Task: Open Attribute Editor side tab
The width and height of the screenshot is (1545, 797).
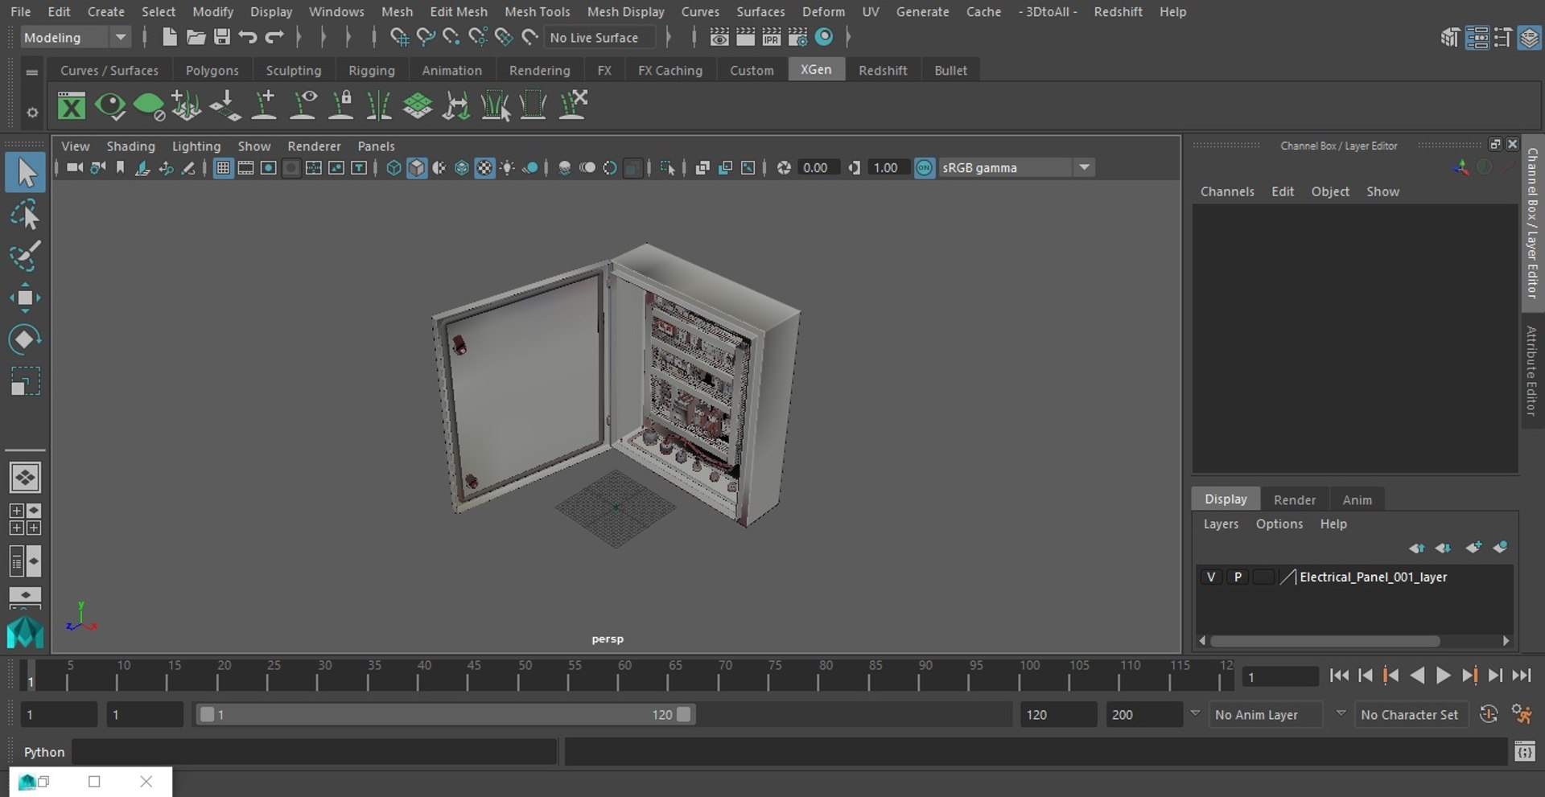Action: tap(1532, 371)
